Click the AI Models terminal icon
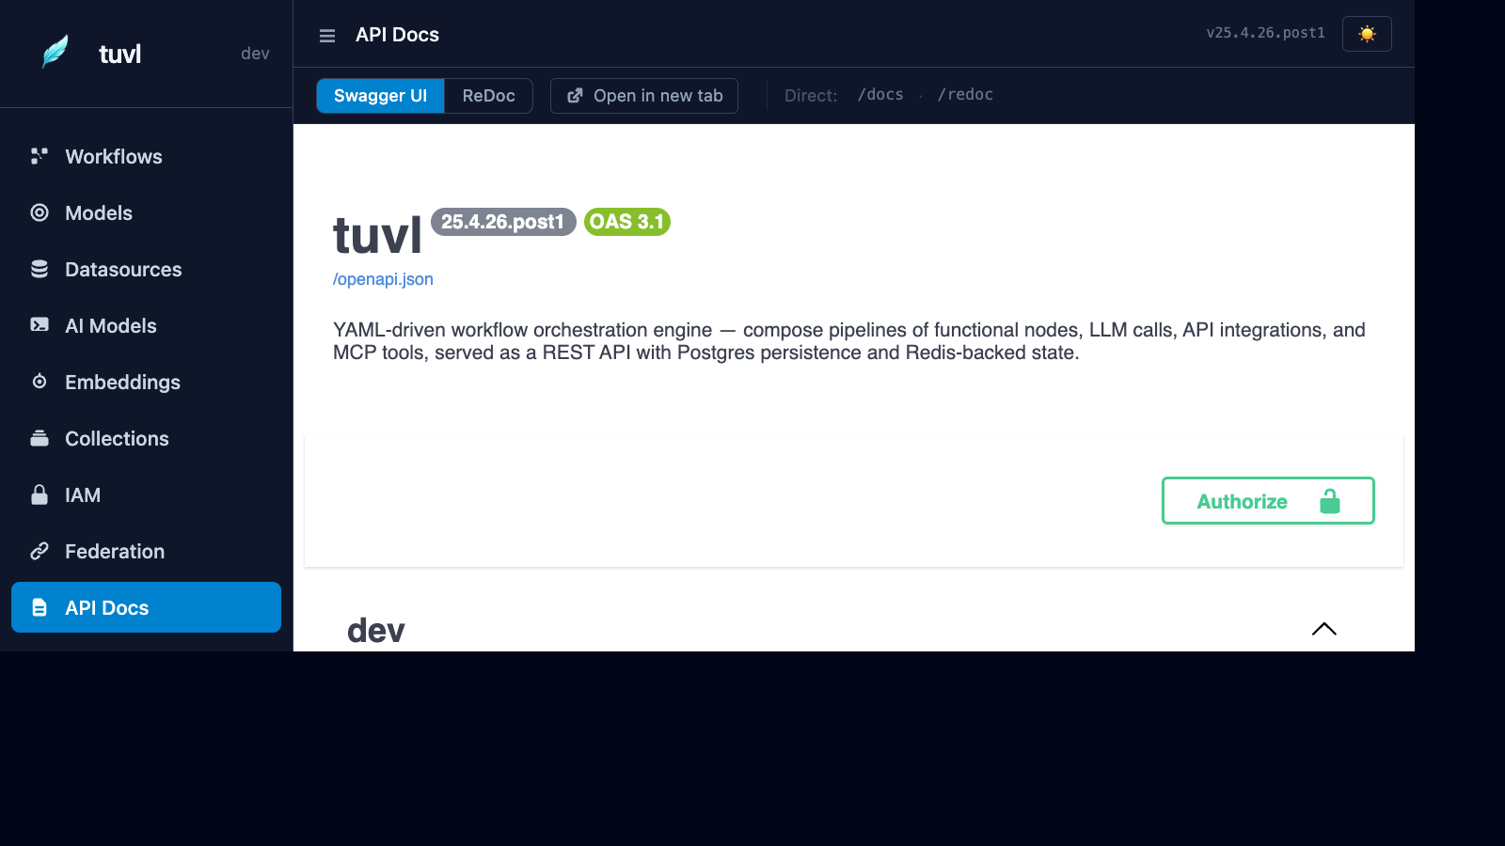 coord(40,325)
